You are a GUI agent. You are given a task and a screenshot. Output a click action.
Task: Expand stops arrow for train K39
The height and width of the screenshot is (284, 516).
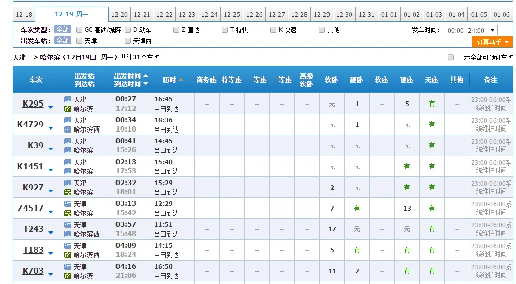click(x=51, y=149)
